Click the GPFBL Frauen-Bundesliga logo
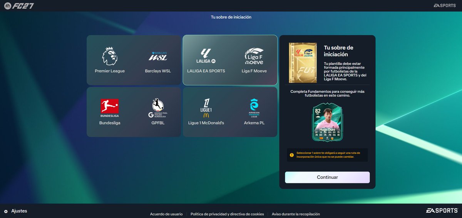The height and width of the screenshot is (218, 462). click(x=158, y=108)
